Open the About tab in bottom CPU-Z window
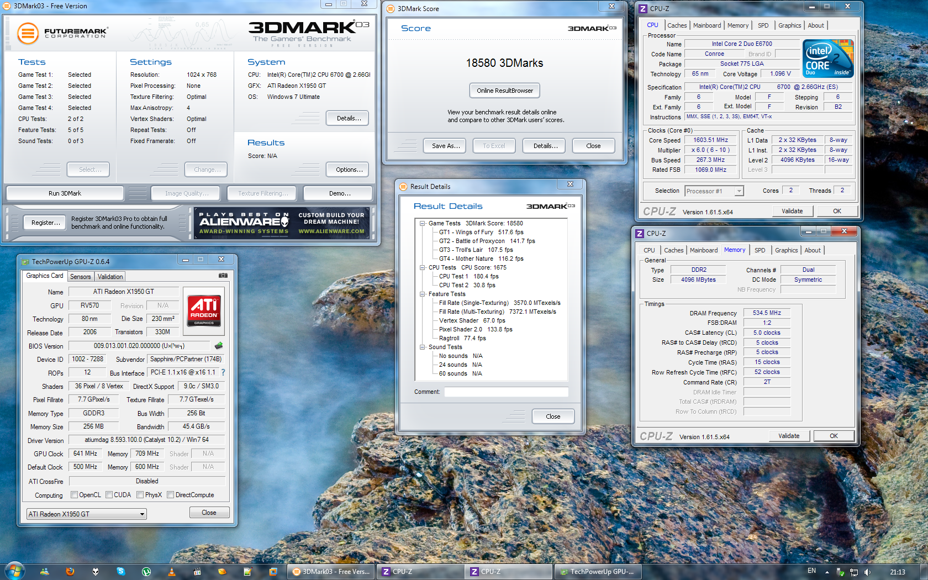 pos(812,250)
